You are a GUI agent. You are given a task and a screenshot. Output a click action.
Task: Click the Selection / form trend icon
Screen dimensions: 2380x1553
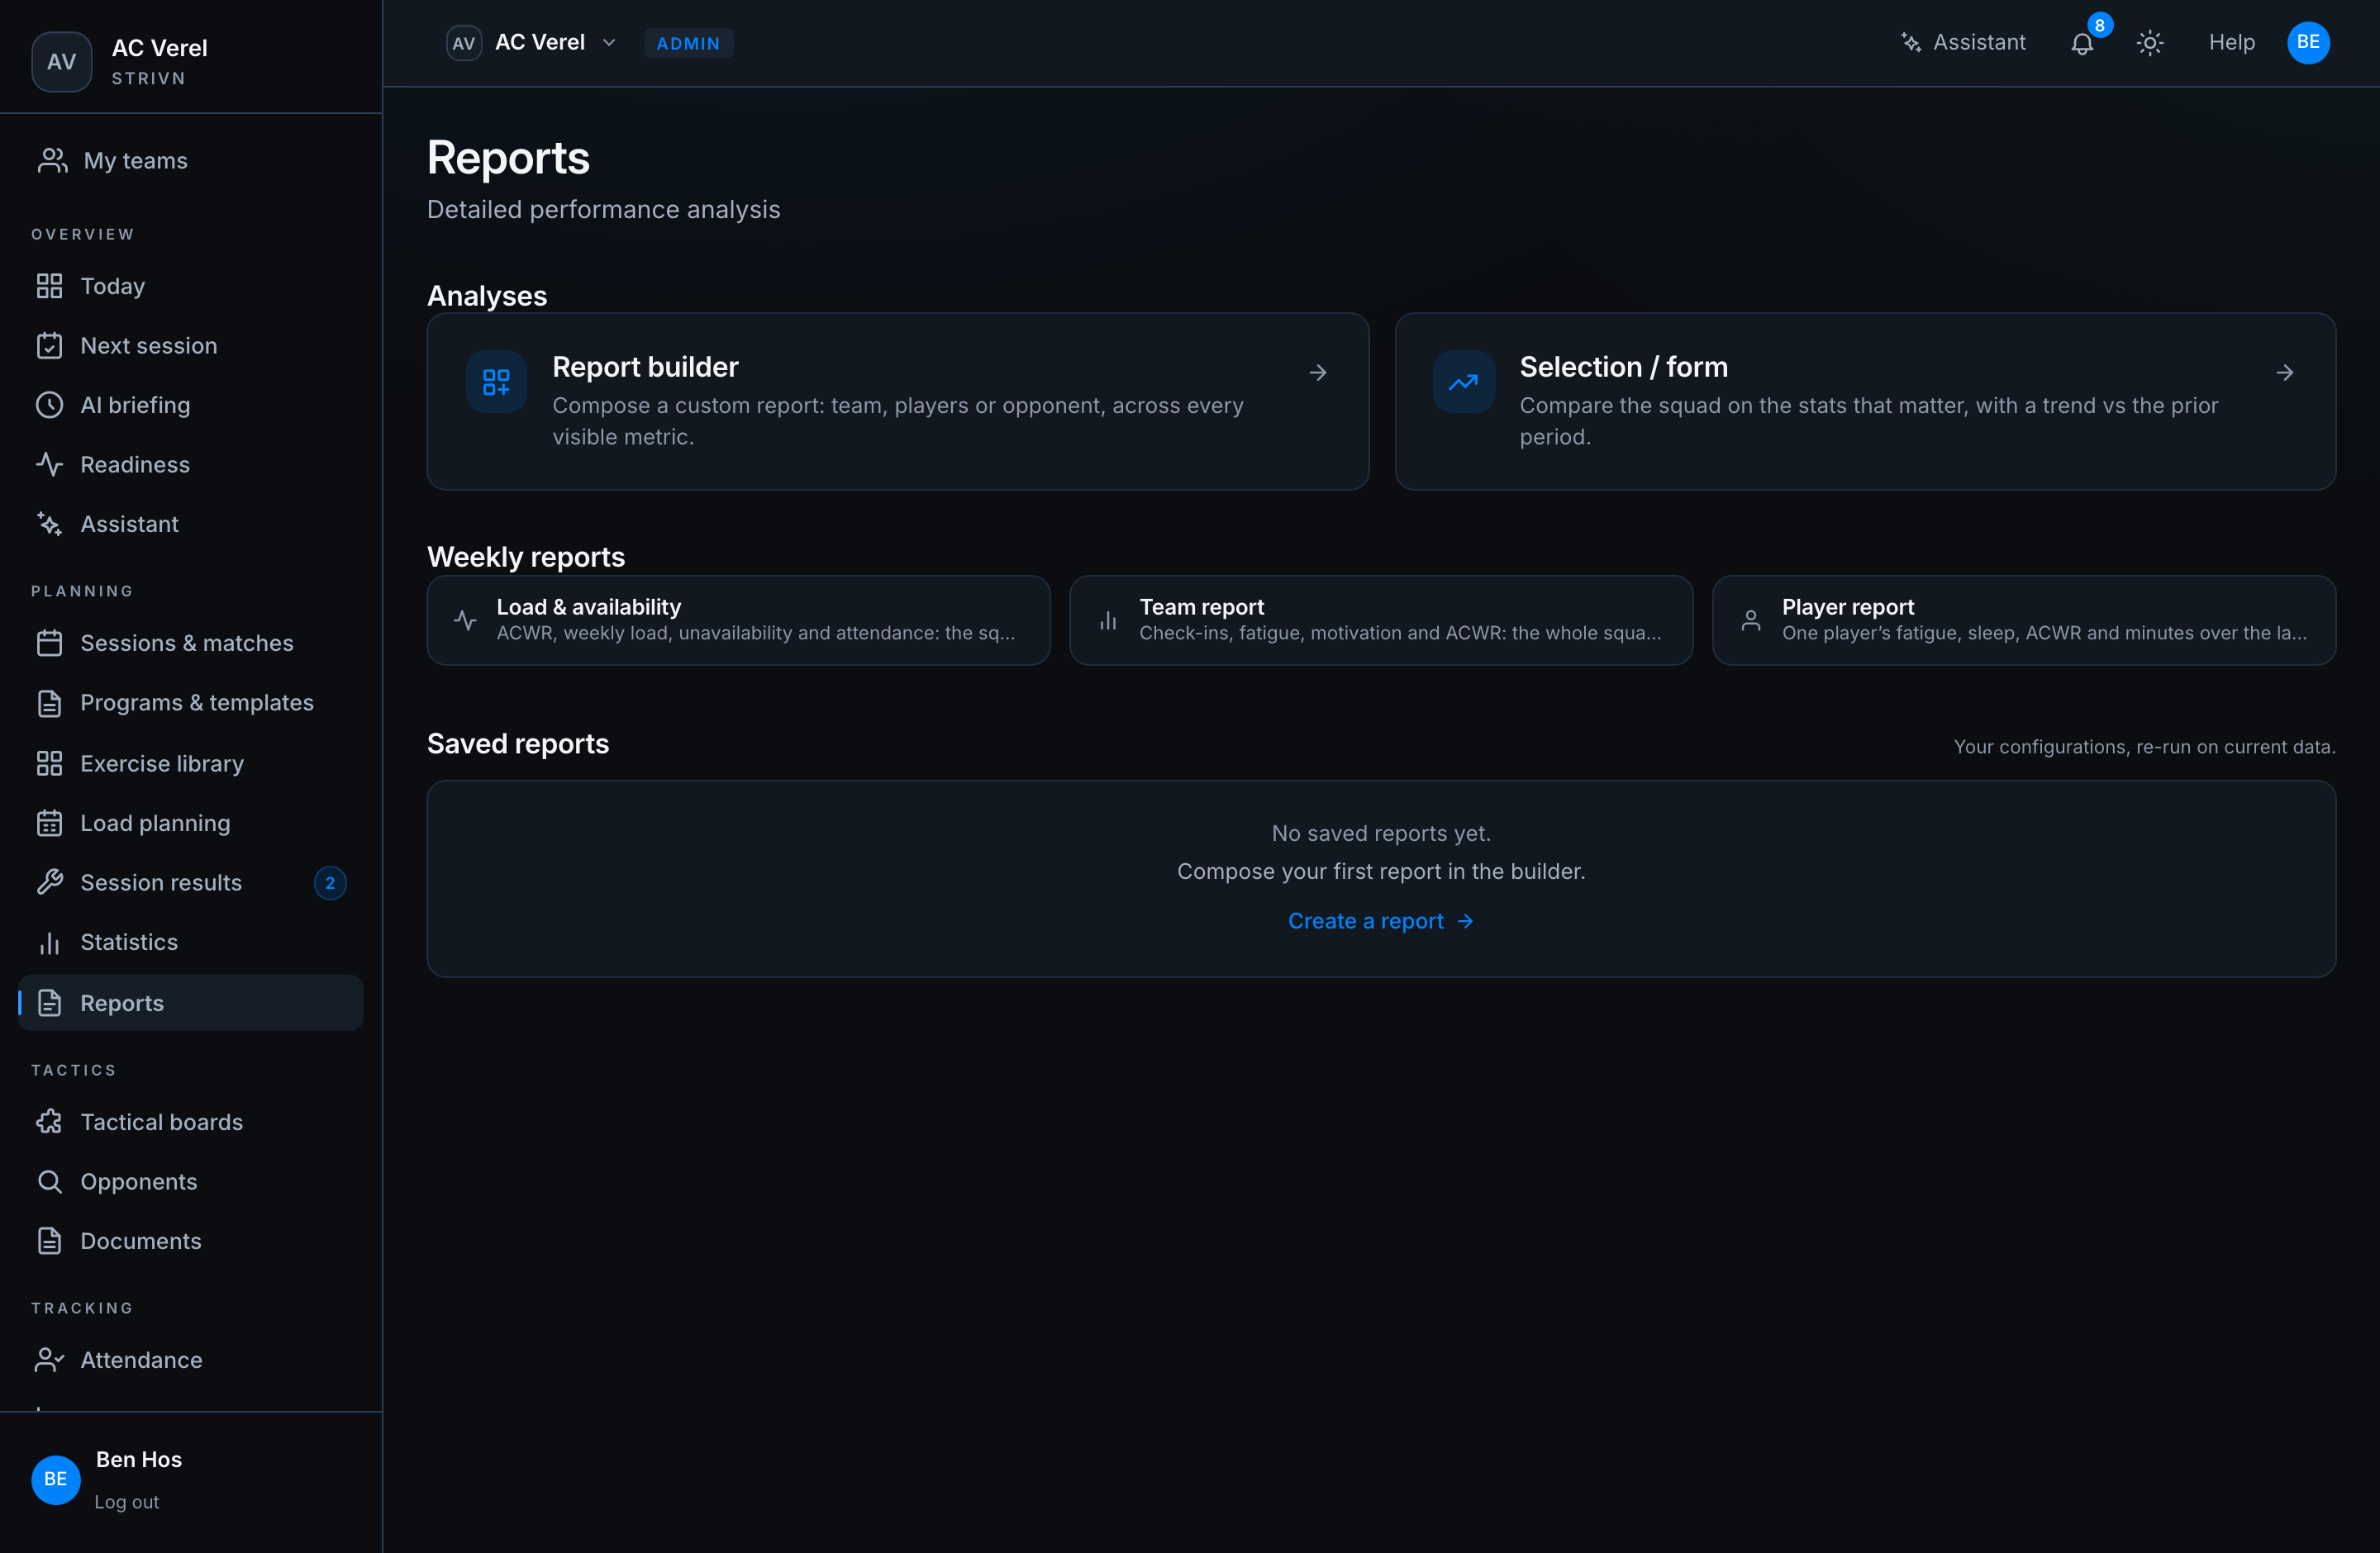point(1463,382)
